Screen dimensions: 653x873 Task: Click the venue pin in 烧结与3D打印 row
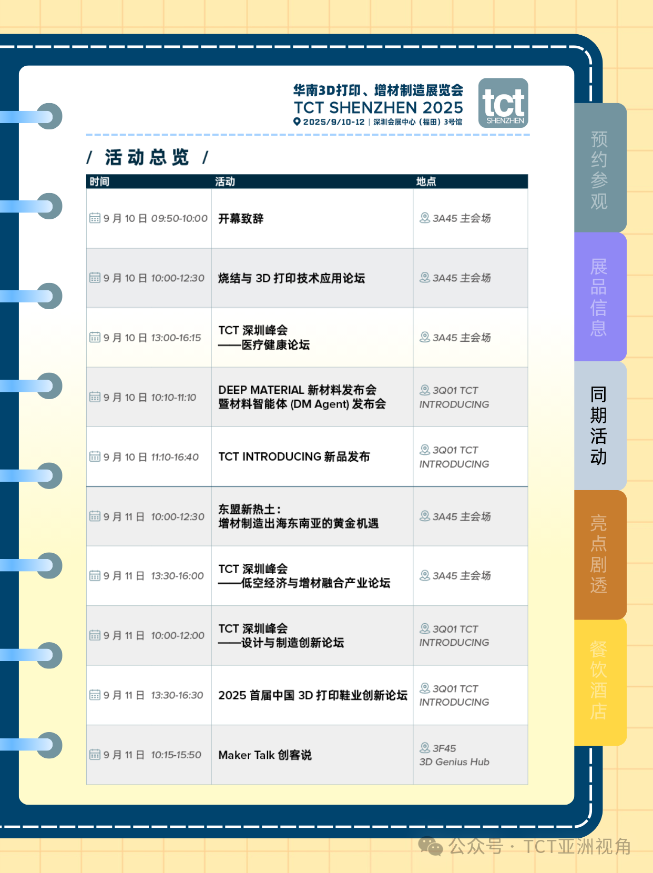[425, 277]
